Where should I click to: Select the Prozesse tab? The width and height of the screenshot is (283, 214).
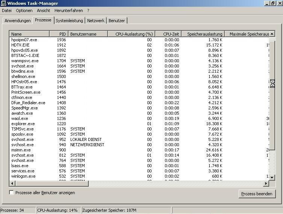43,20
